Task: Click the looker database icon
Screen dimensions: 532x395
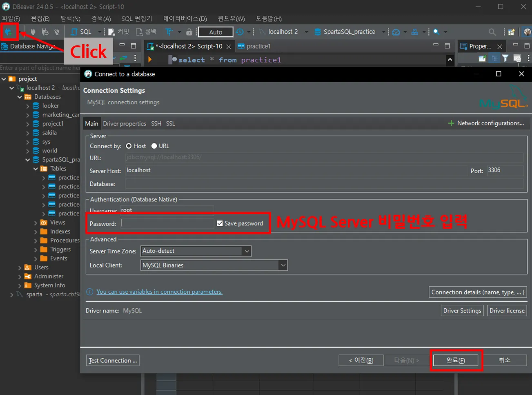Action: click(x=36, y=106)
